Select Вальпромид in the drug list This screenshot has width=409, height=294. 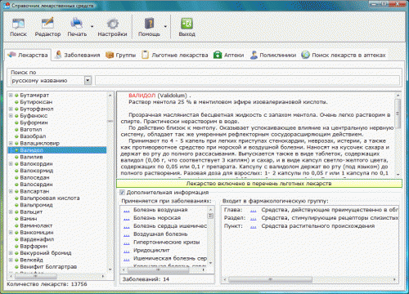(36, 205)
